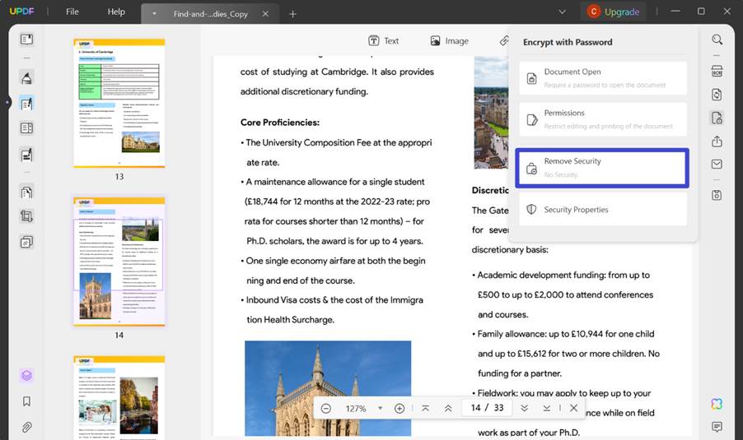Expand the 127% zoom level dropdown
This screenshot has height=440, width=743.
click(x=380, y=409)
